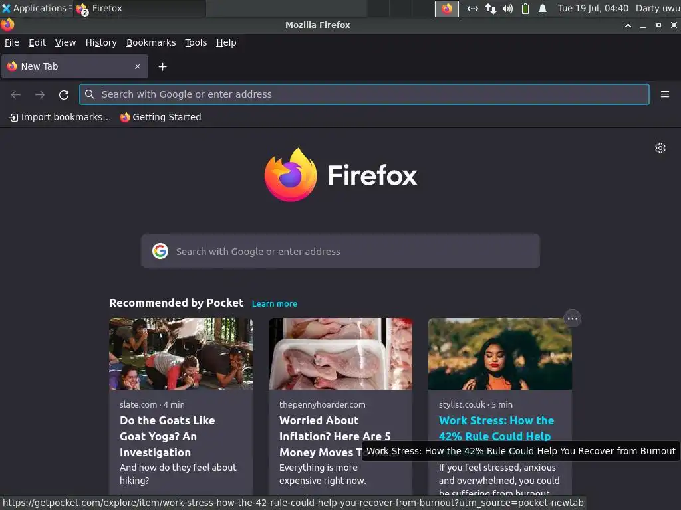Screen dimensions: 681x510
Task: Open the Work Stress article thumbnail
Action: coord(500,354)
